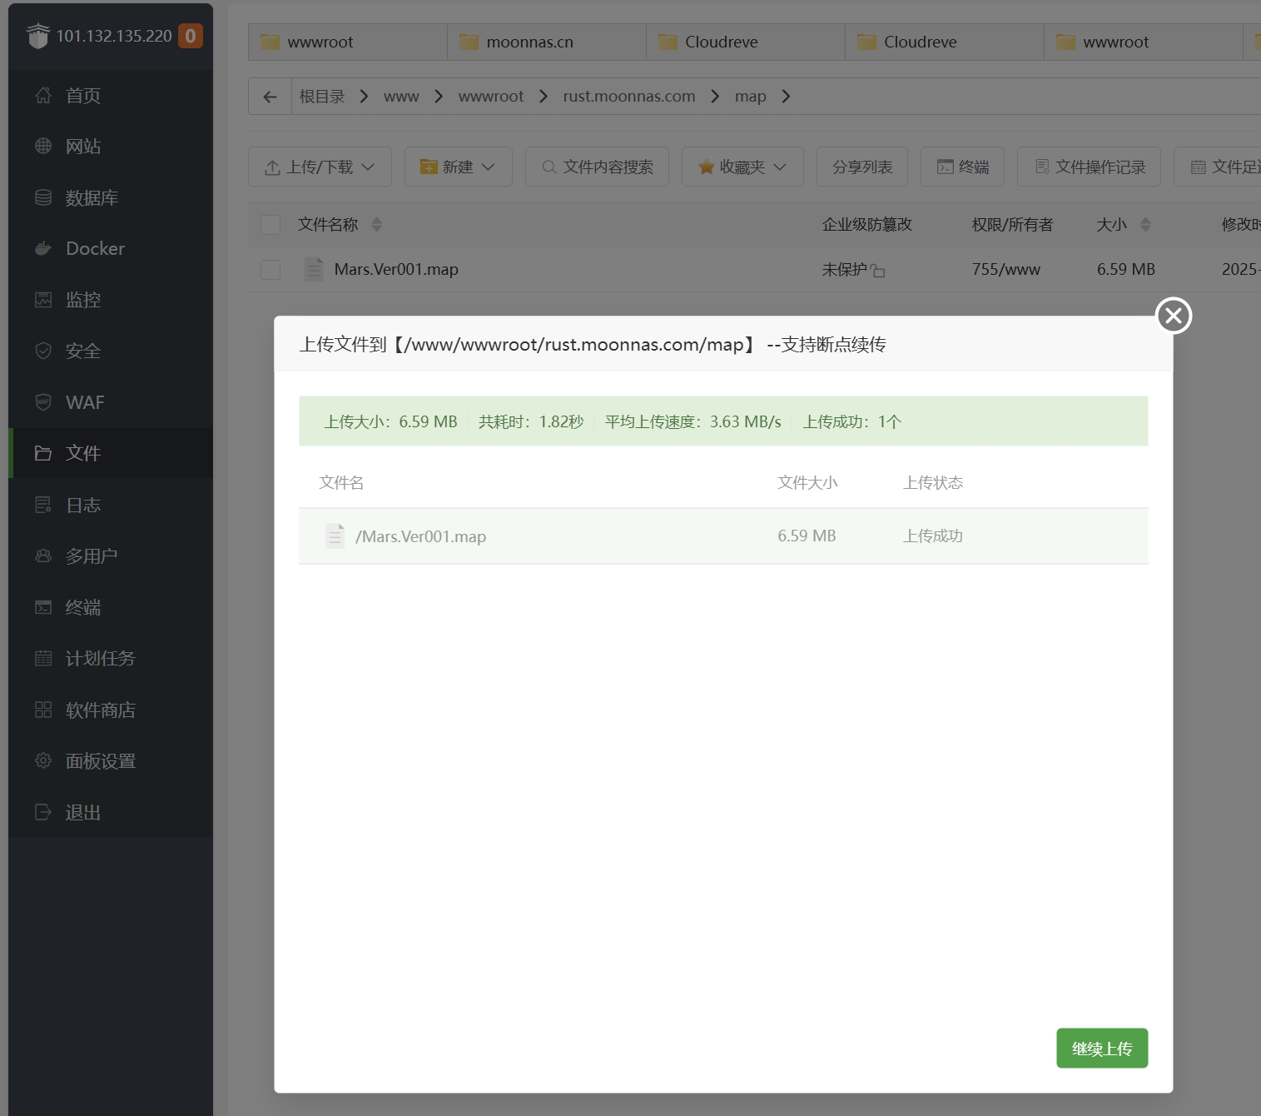Click the file icon of /Mars.Ver001.map in upload list

click(335, 536)
